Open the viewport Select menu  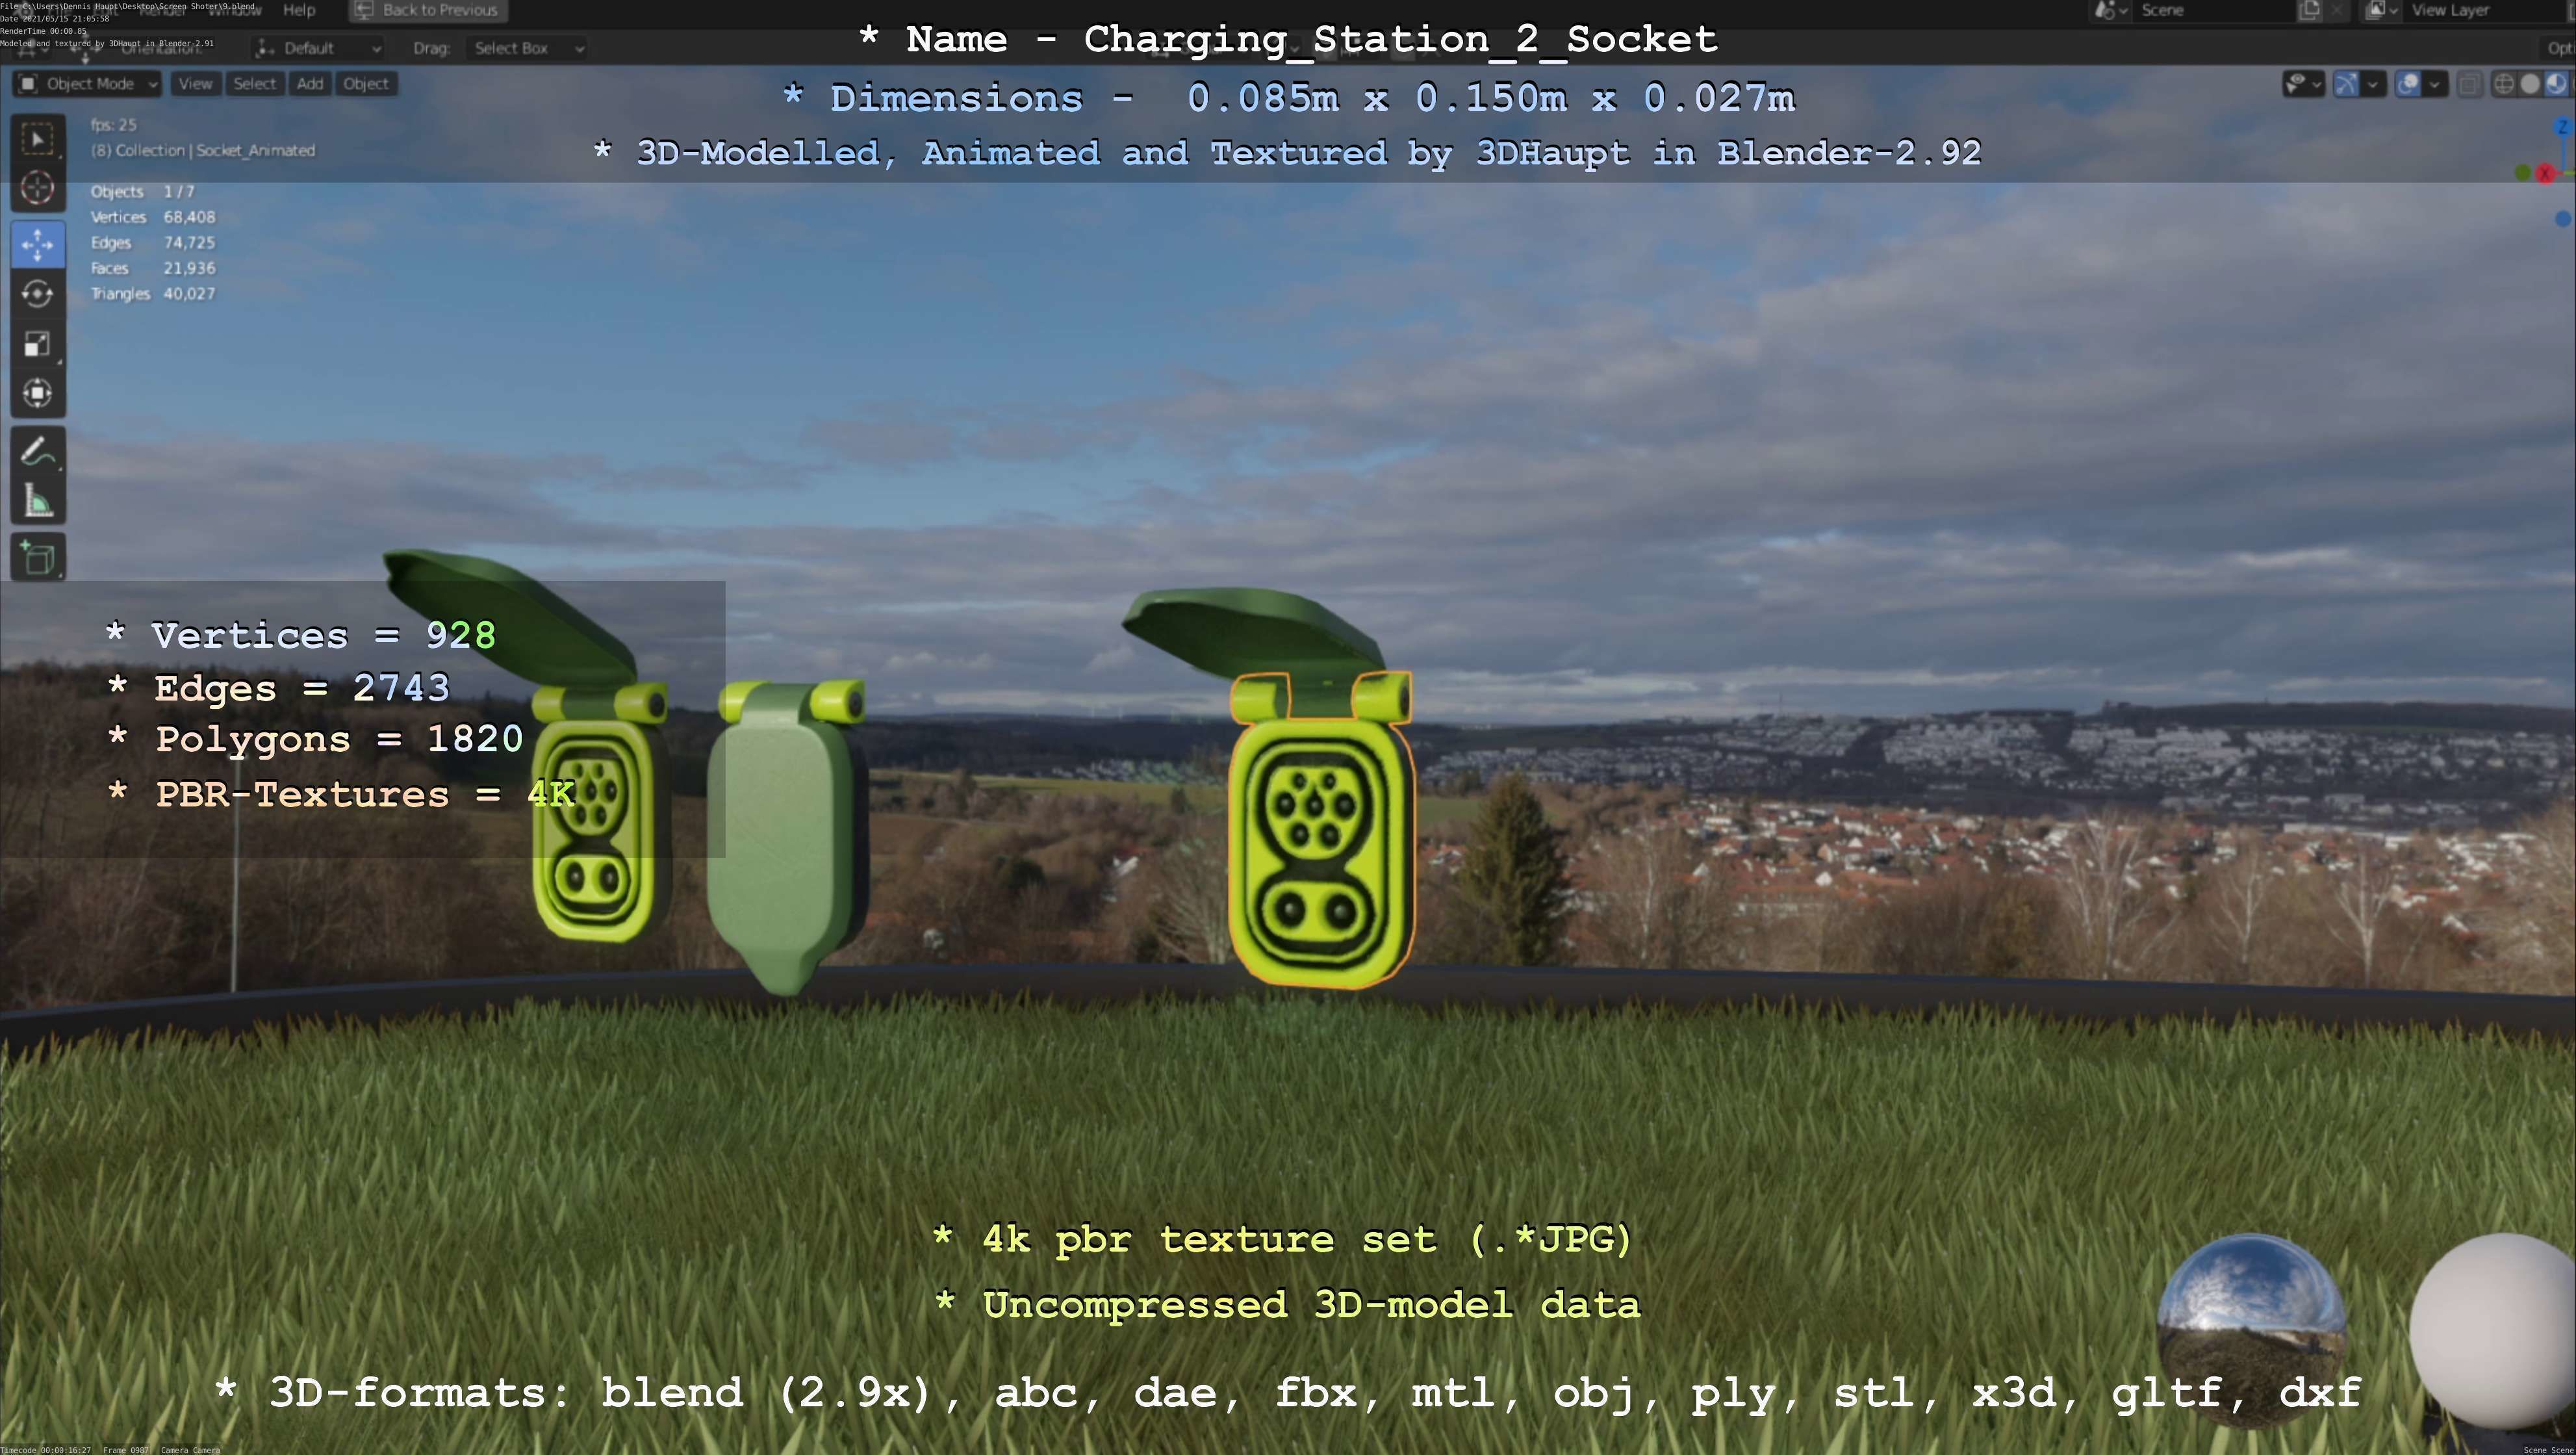254,84
